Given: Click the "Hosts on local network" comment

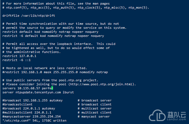Looking at the screenshot, I should click(44, 68).
